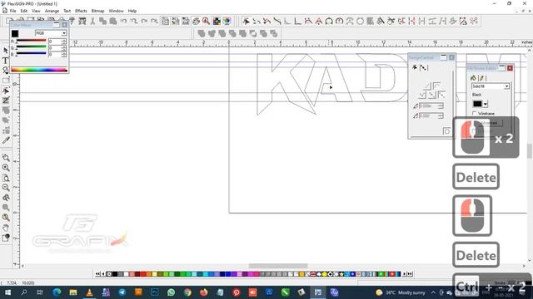This screenshot has height=299, width=533.
Task: Select the stroke pen tab in Fill/Stroke Editor
Action: 481,78
